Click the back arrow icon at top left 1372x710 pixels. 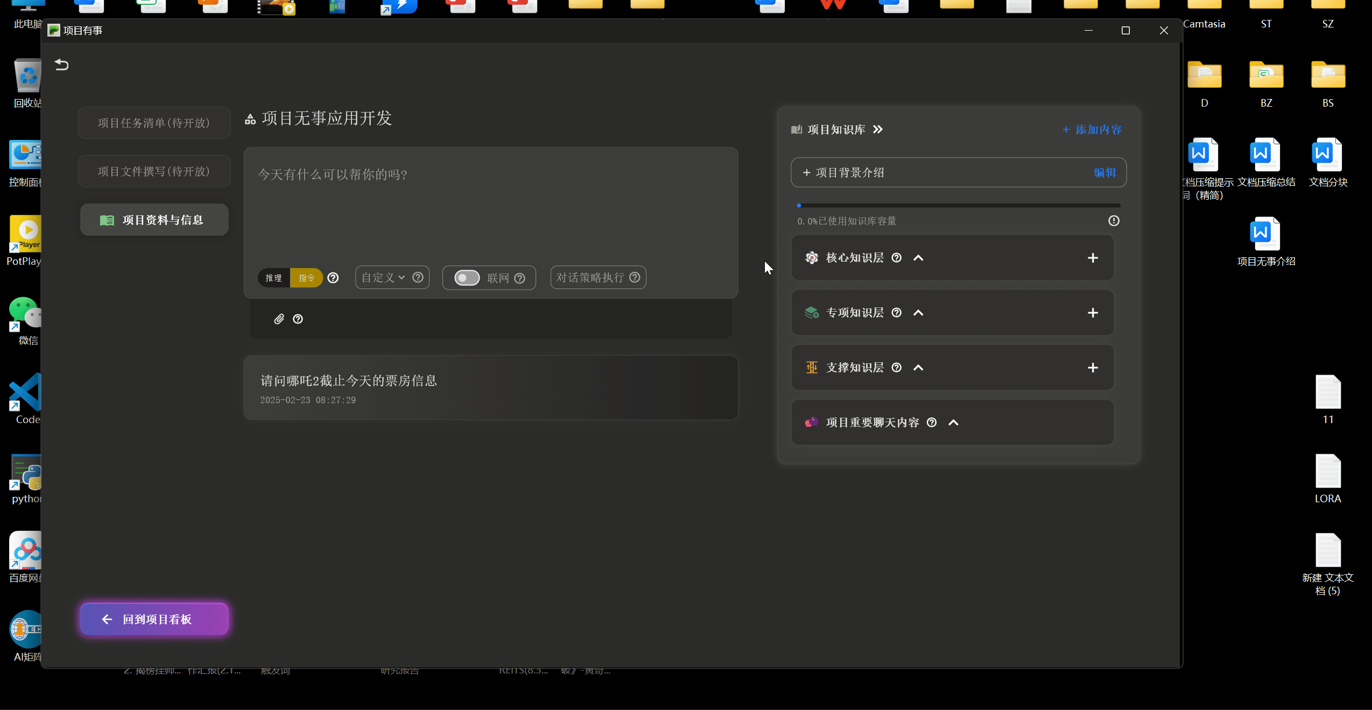tap(61, 65)
